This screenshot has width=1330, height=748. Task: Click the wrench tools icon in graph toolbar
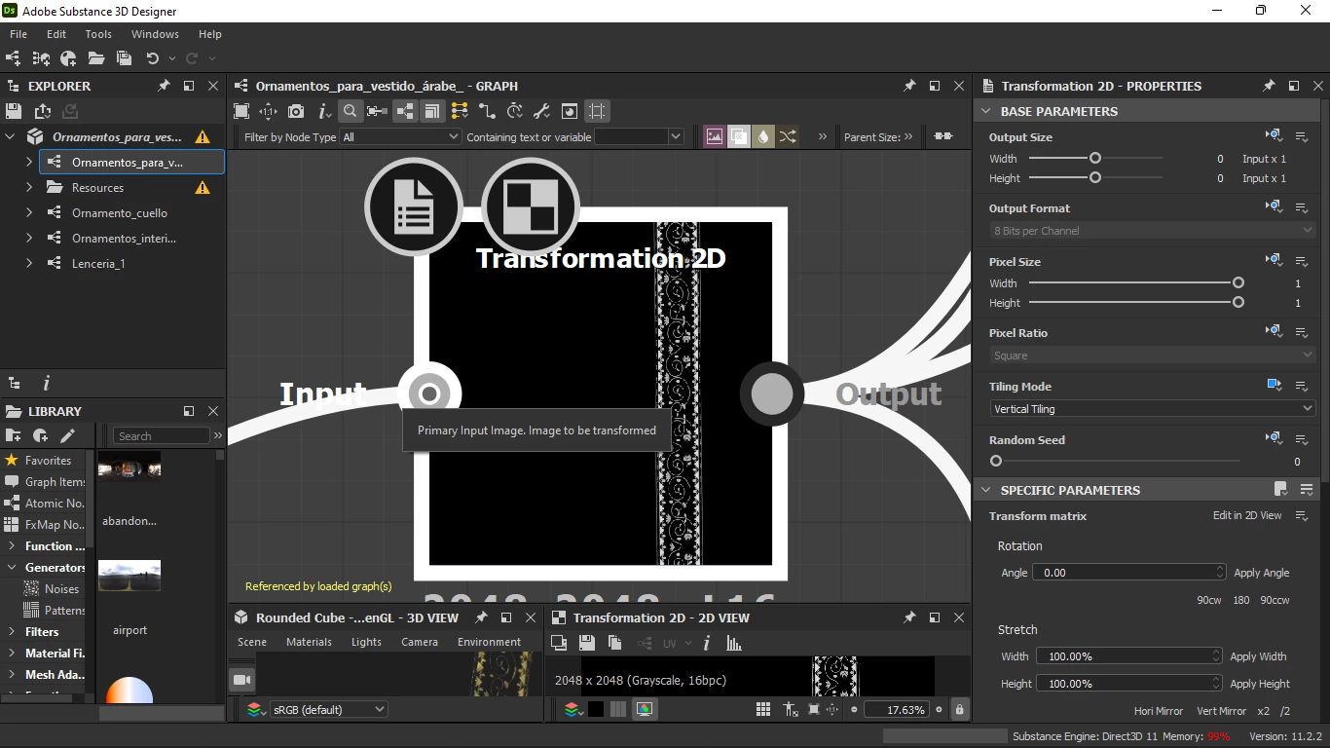(542, 111)
